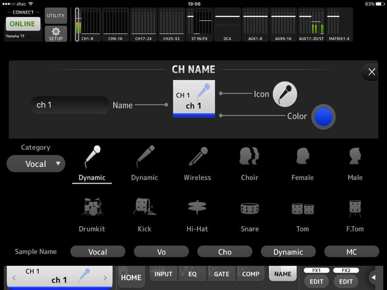Open the UTILITY menu

(56, 16)
